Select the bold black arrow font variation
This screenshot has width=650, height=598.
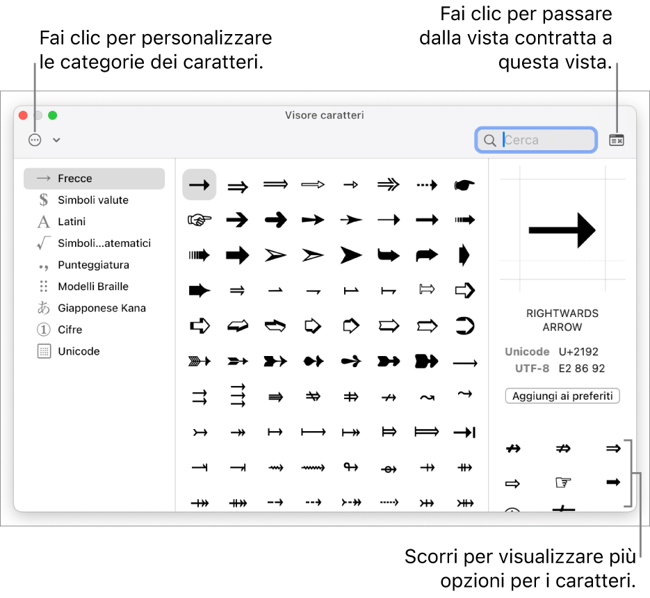[x=613, y=482]
